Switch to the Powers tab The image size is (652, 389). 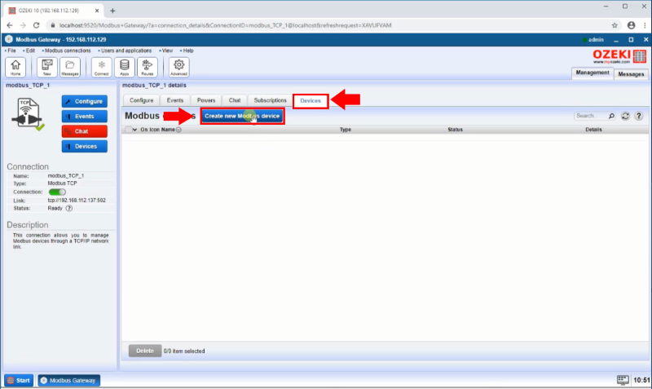(206, 100)
